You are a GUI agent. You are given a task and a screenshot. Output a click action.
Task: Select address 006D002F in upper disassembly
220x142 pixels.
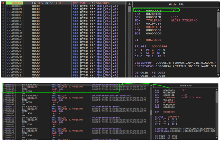click(x=14, y=66)
